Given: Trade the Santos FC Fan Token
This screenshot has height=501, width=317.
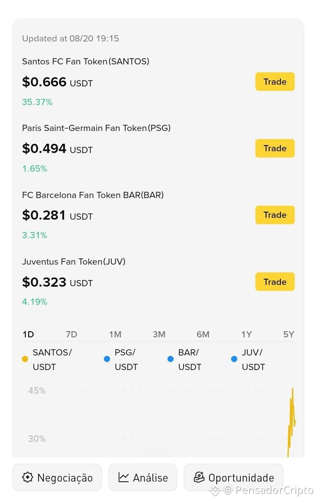Looking at the screenshot, I should click(x=275, y=82).
